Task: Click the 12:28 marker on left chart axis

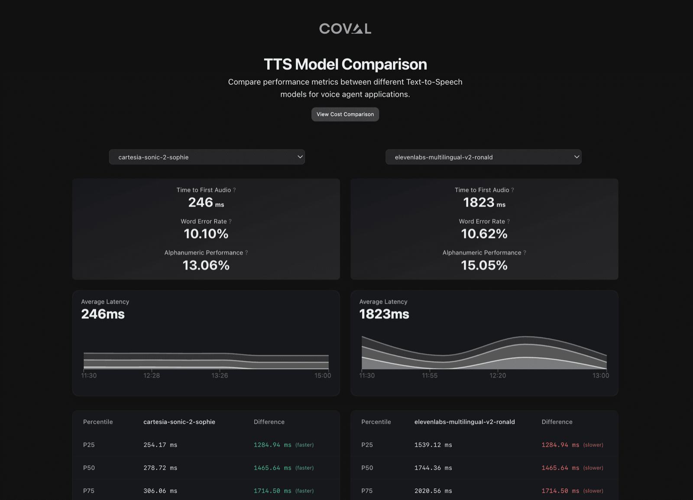Action: pos(152,375)
